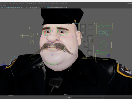Open the Edit Mesh menu
This screenshot has width=132, height=99.
click(x=15, y=3)
